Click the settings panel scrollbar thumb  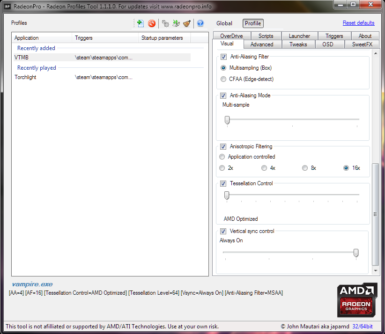click(x=375, y=214)
